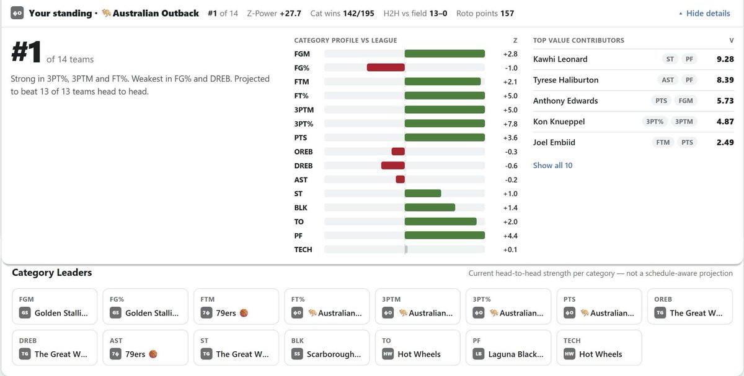
Task: Open the TO leader card Hot Wheels
Action: 419,348
